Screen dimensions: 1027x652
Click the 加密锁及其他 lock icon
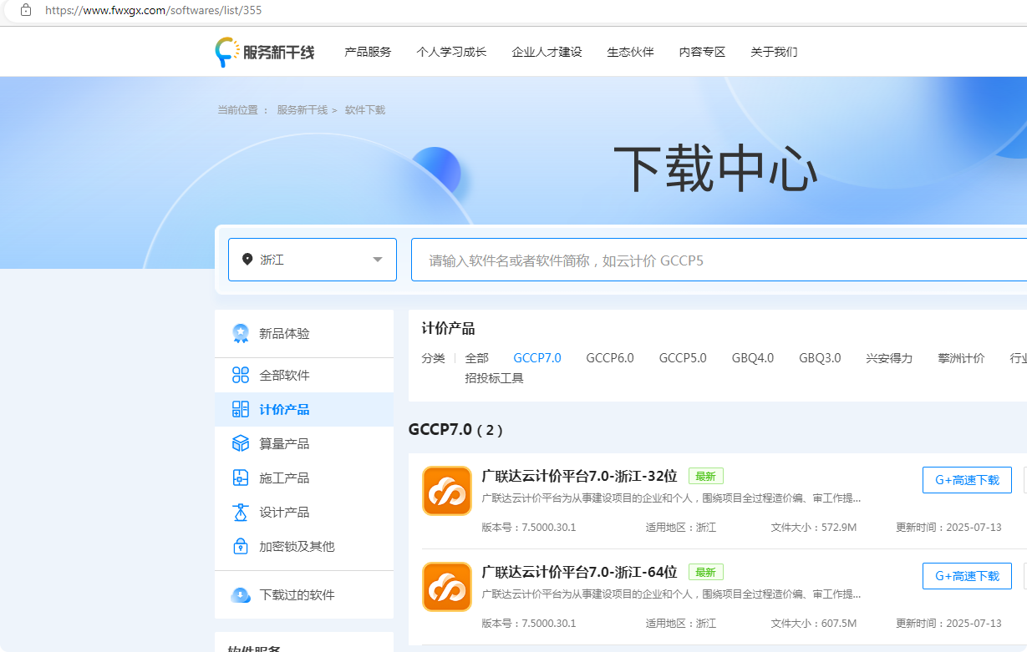241,547
